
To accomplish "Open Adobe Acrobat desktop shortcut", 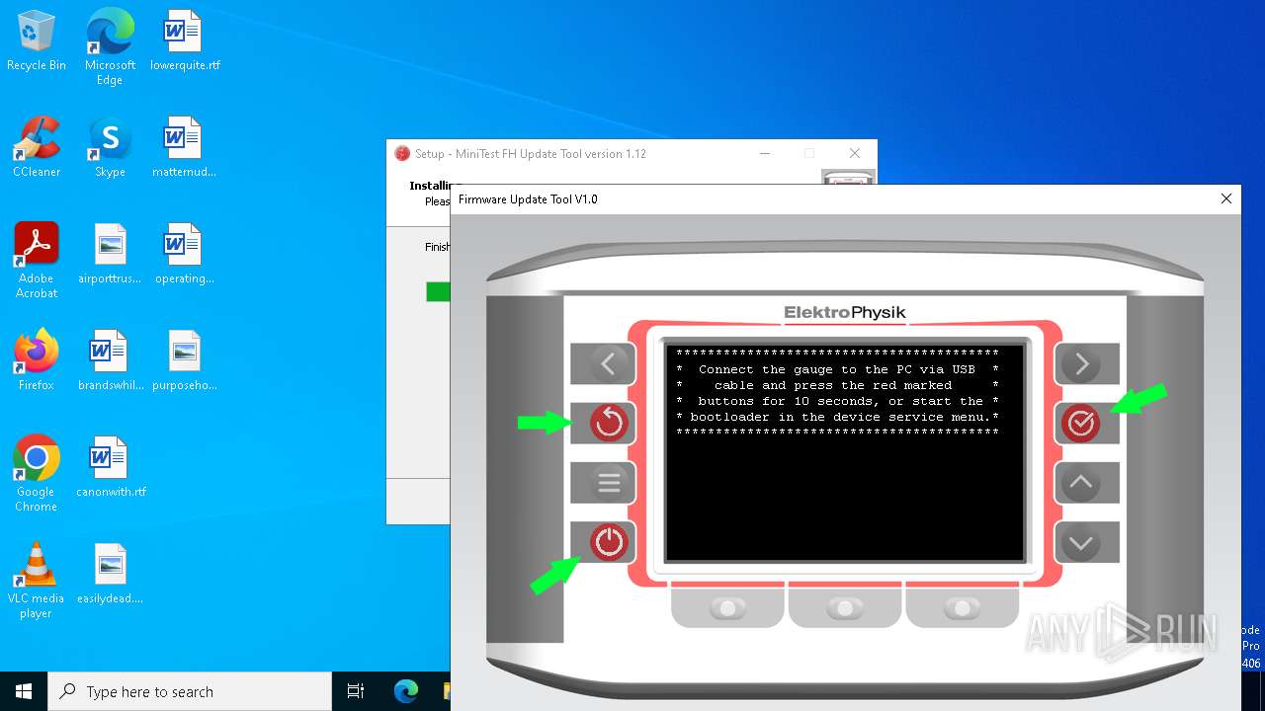I will [x=37, y=261].
